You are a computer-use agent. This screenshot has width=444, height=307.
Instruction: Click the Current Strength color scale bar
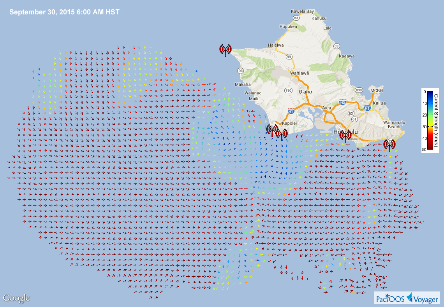pos(430,120)
